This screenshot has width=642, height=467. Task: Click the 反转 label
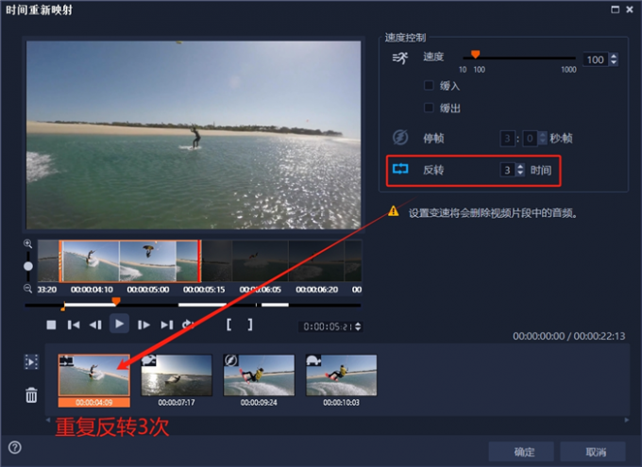[x=433, y=170]
